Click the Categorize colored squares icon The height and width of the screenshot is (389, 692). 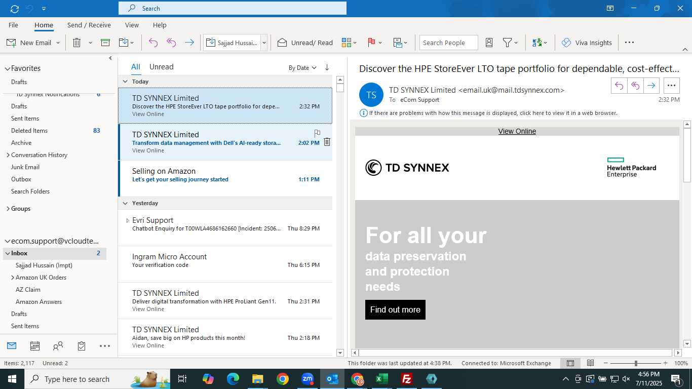pos(347,43)
